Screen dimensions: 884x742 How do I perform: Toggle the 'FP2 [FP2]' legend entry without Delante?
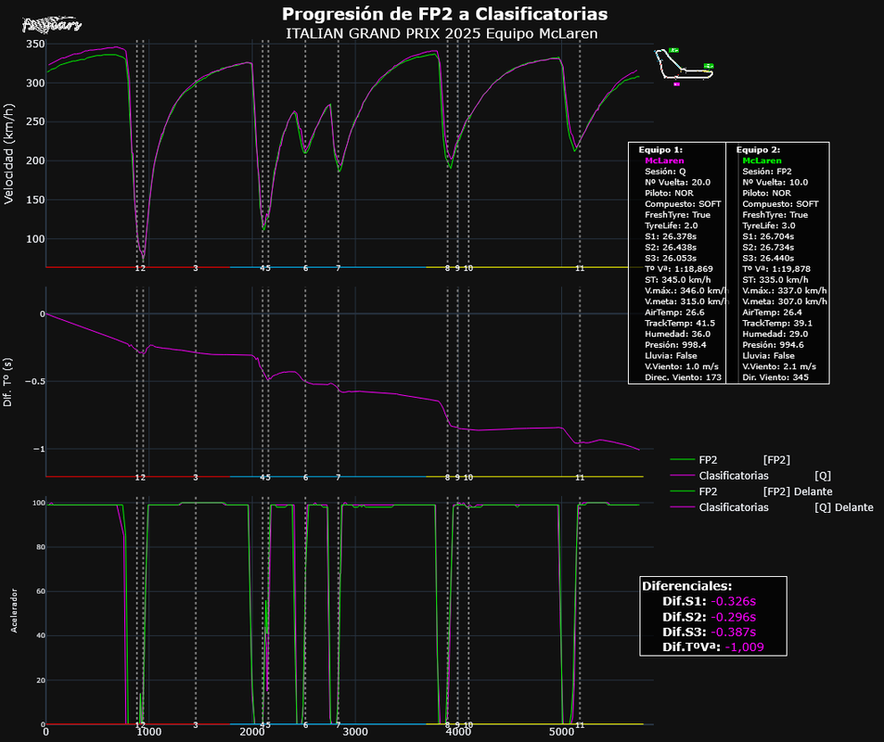click(730, 460)
